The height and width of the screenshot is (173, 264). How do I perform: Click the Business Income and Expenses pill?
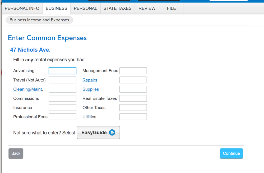[x=39, y=20]
